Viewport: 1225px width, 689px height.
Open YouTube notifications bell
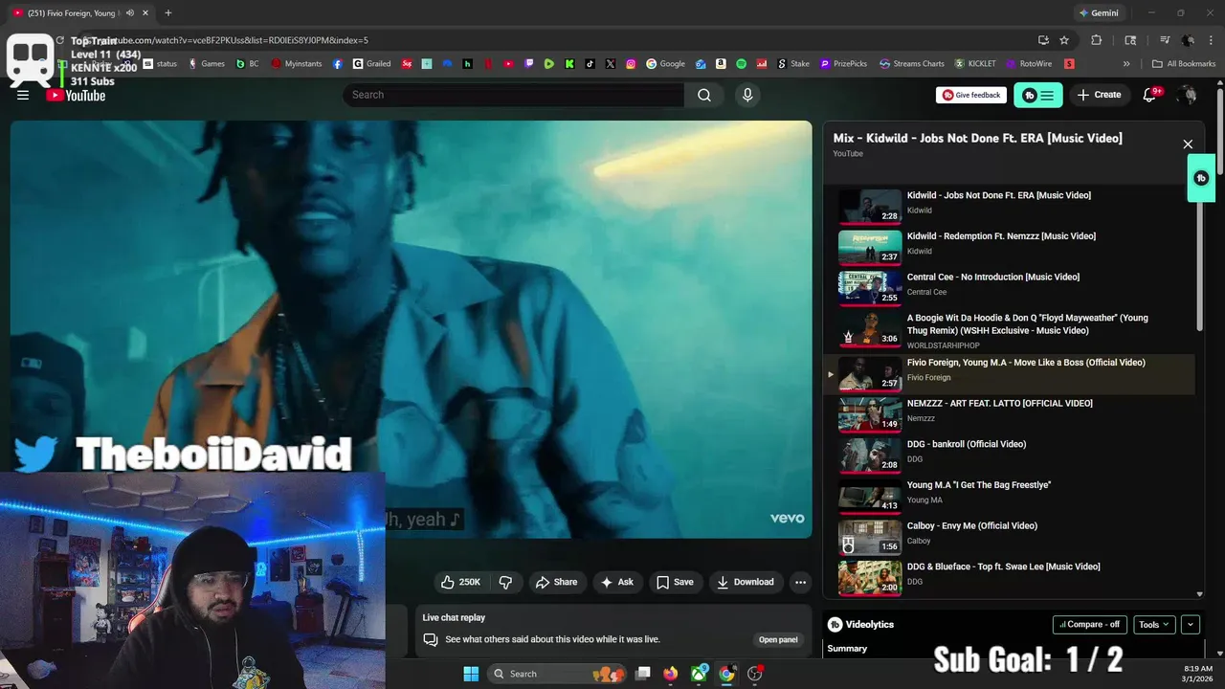pyautogui.click(x=1149, y=95)
